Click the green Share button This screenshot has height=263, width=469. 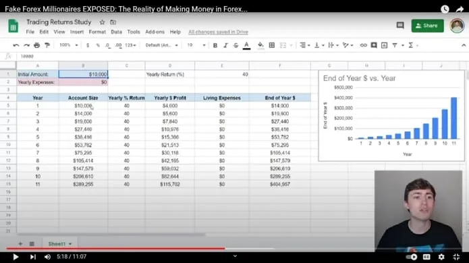click(x=427, y=26)
